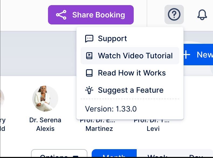Select Dr. Serena Alexis avatar photo
213x158 pixels.
45,99
